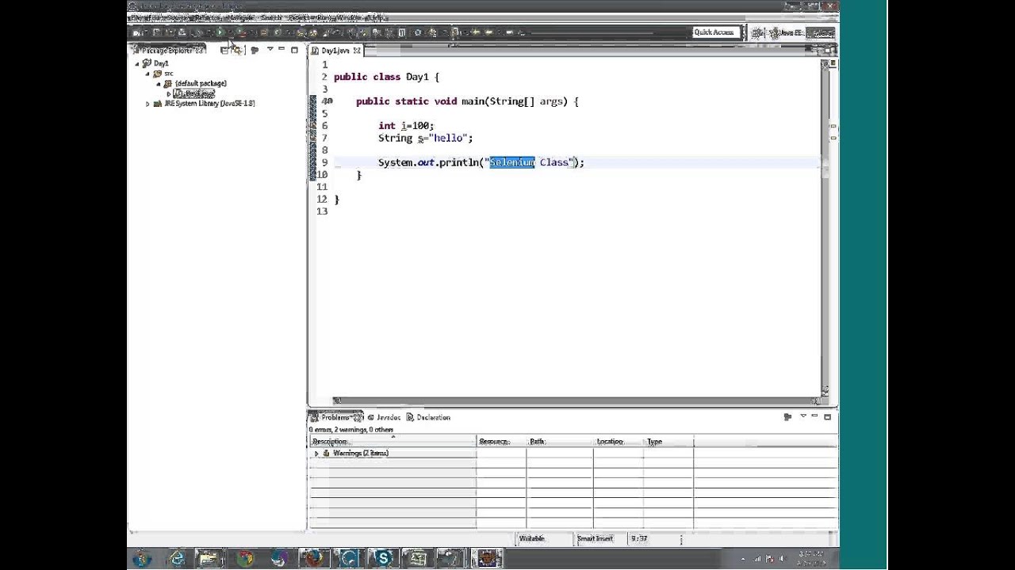Click the 9 : 37 cursor position field
The image size is (1015, 570).
[x=639, y=538]
